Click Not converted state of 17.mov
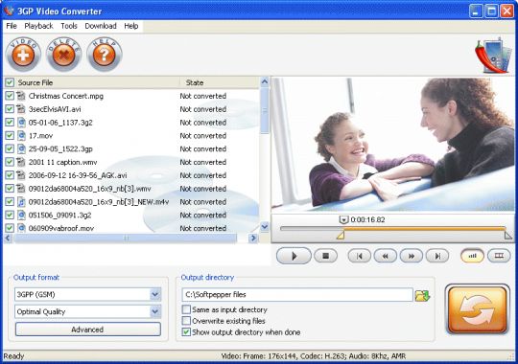 202,136
